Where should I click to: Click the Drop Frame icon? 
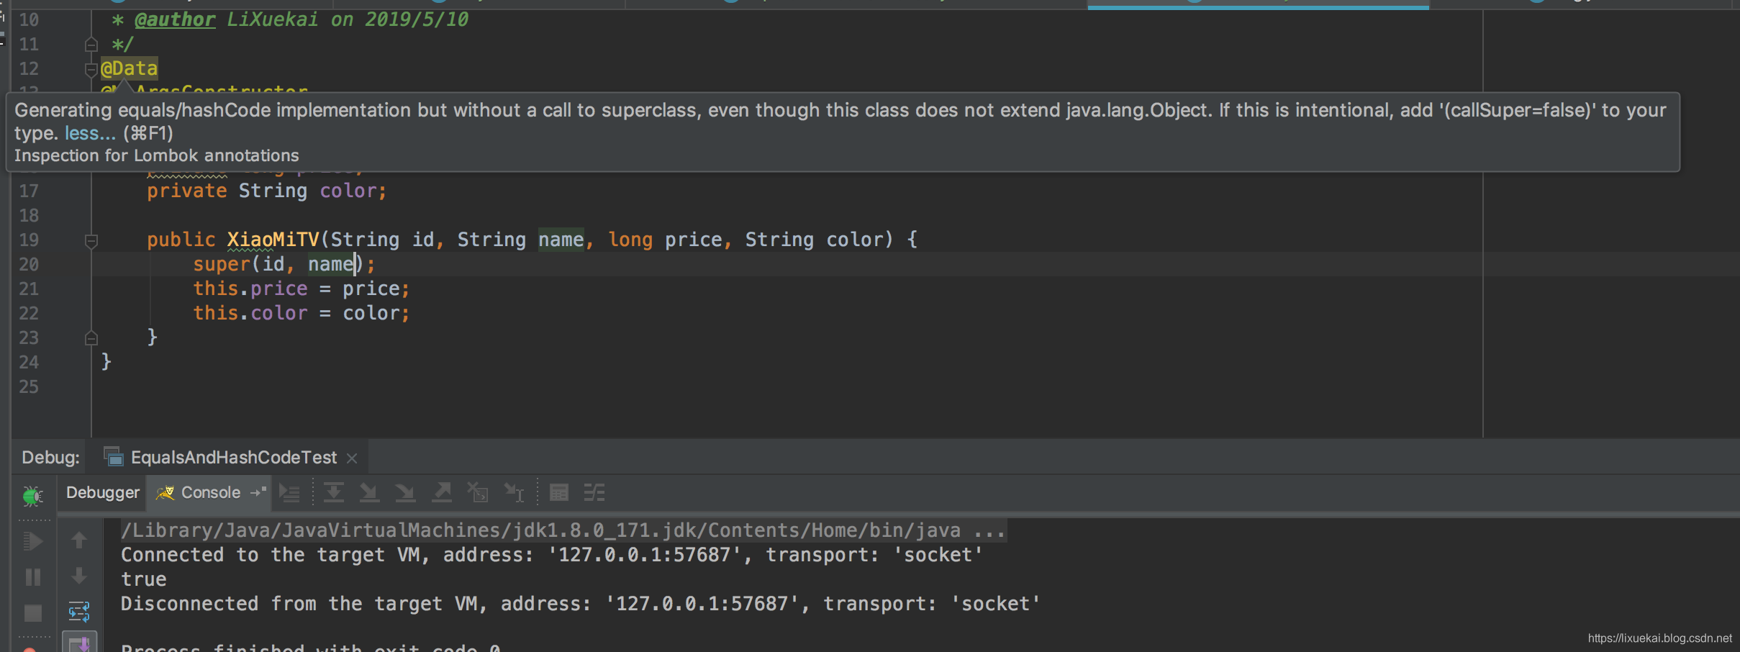(x=478, y=493)
